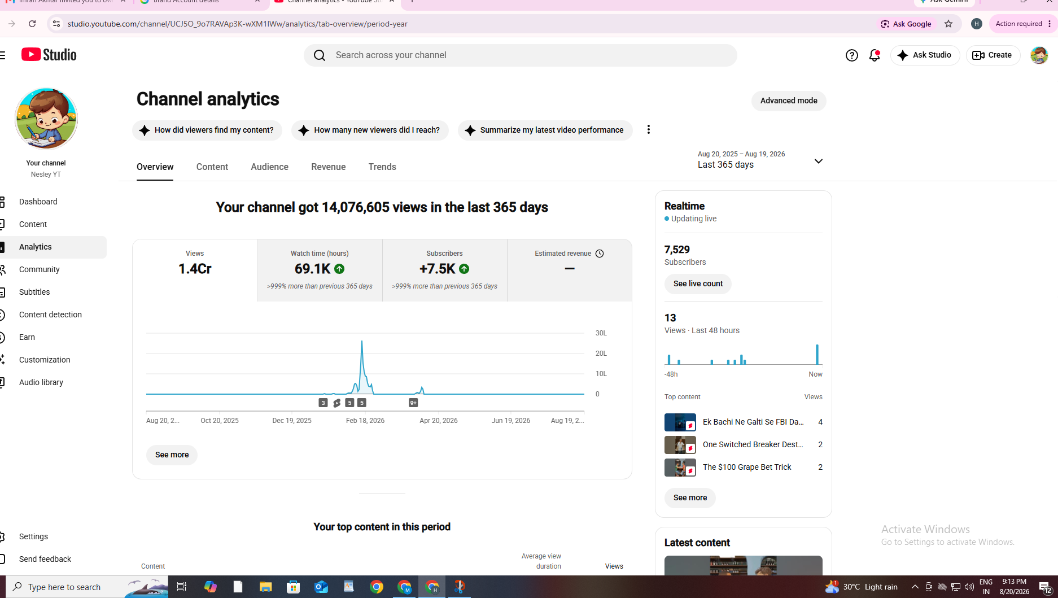This screenshot has height=598, width=1058.
Task: Click How many new viewers did I reach chip
Action: tap(370, 130)
